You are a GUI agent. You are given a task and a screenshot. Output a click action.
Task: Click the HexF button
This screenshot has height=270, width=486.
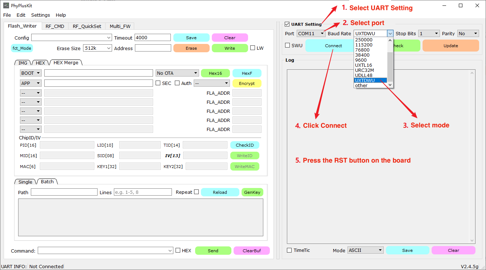coord(247,73)
